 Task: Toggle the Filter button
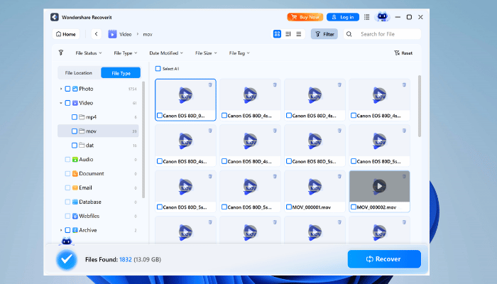click(324, 34)
